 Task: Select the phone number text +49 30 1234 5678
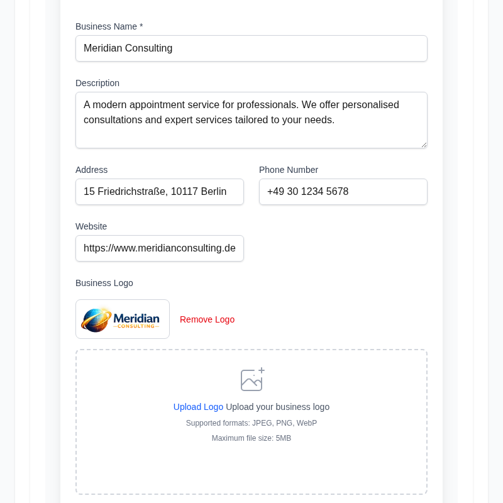click(308, 191)
